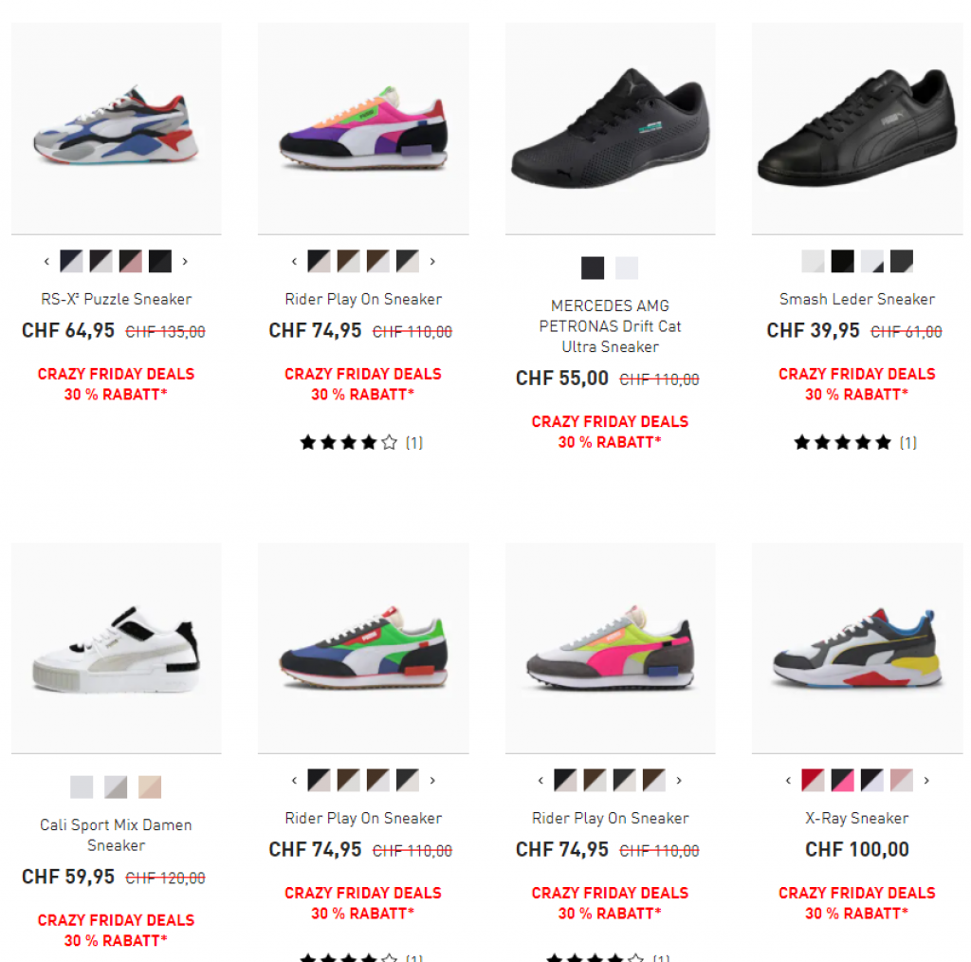Select solid black swatch for RS-X³ Puzzle Sneaker
971x962 pixels.
[159, 261]
